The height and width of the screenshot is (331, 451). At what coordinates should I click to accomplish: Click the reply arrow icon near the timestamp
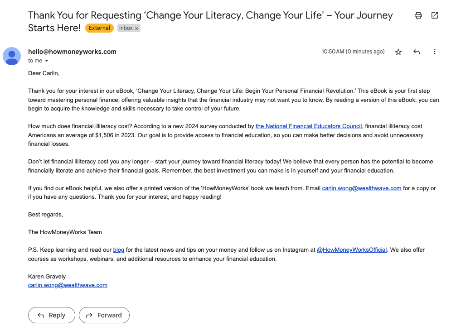(x=417, y=52)
